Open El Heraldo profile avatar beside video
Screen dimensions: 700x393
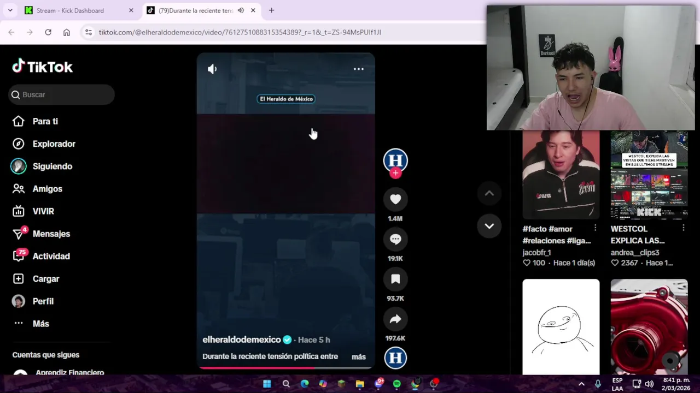point(395,160)
